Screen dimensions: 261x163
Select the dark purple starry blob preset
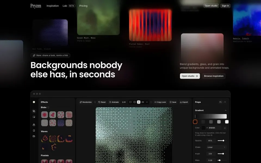coord(61,123)
